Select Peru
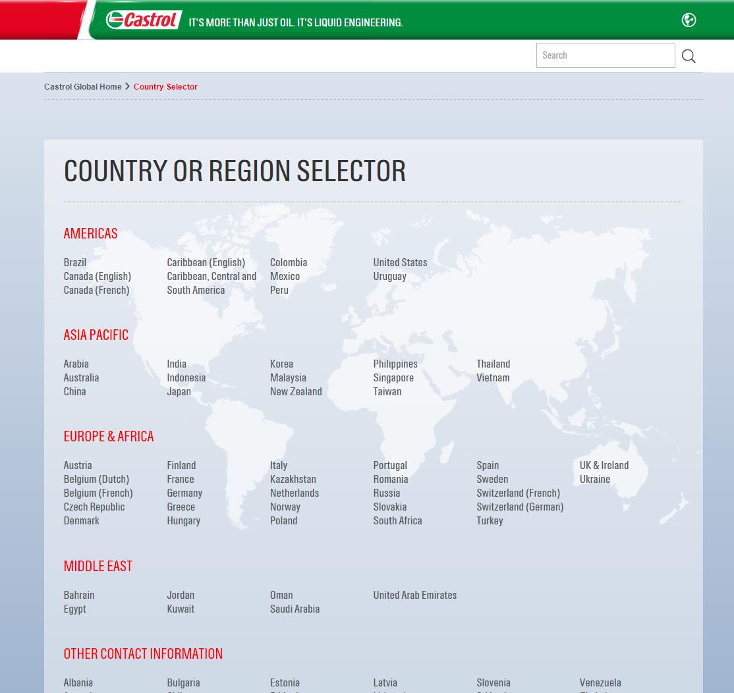This screenshot has width=734, height=693. (279, 290)
